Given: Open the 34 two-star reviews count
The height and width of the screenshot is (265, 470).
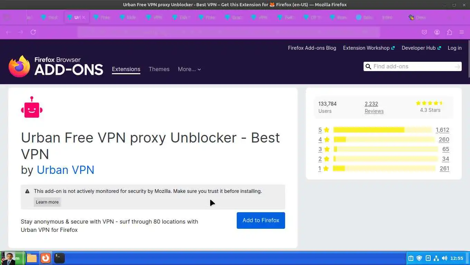Looking at the screenshot, I should point(445,159).
